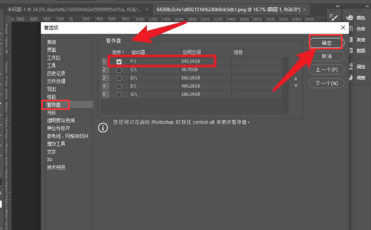Click the 取消 button
The height and width of the screenshot is (230, 371).
coord(327,56)
